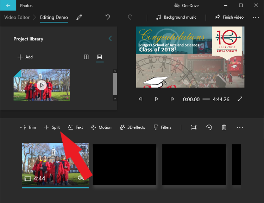264x203 pixels.
Task: Click the Trim tool in storyboard toolbar
Action: [x=28, y=127]
